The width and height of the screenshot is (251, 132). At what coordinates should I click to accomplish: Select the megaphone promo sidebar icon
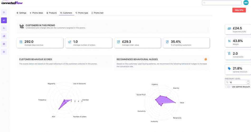click(x=4, y=20)
